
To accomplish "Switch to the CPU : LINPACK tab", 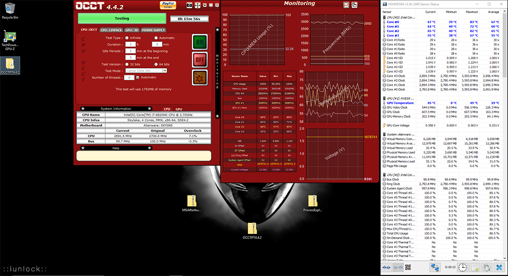I will tap(111, 30).
